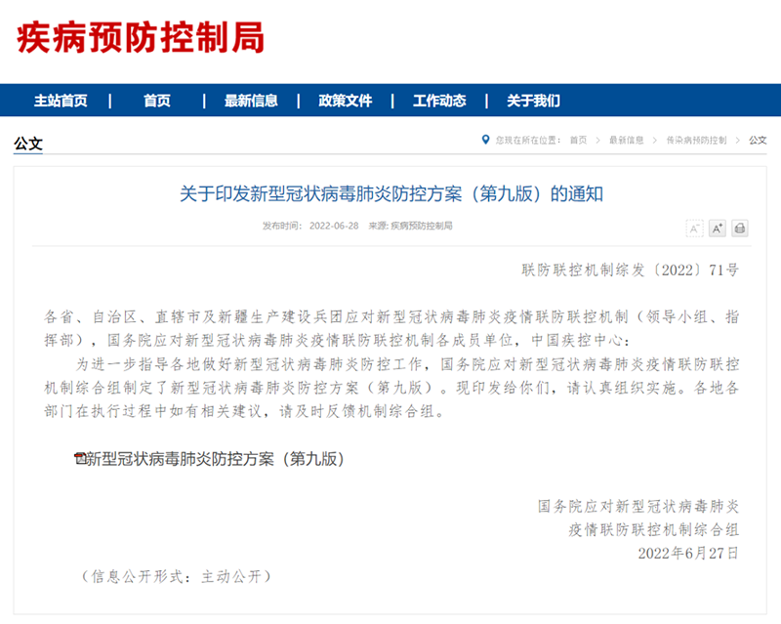Screen dimensions: 781x624
Task: Click the 公文 section heading tab
Action: [x=28, y=144]
